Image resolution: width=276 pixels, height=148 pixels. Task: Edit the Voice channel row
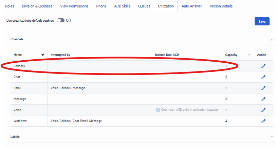click(x=263, y=110)
